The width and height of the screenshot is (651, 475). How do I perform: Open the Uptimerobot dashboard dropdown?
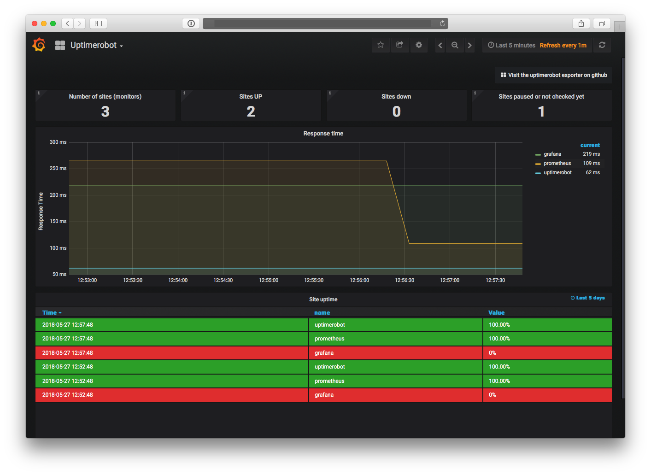96,45
